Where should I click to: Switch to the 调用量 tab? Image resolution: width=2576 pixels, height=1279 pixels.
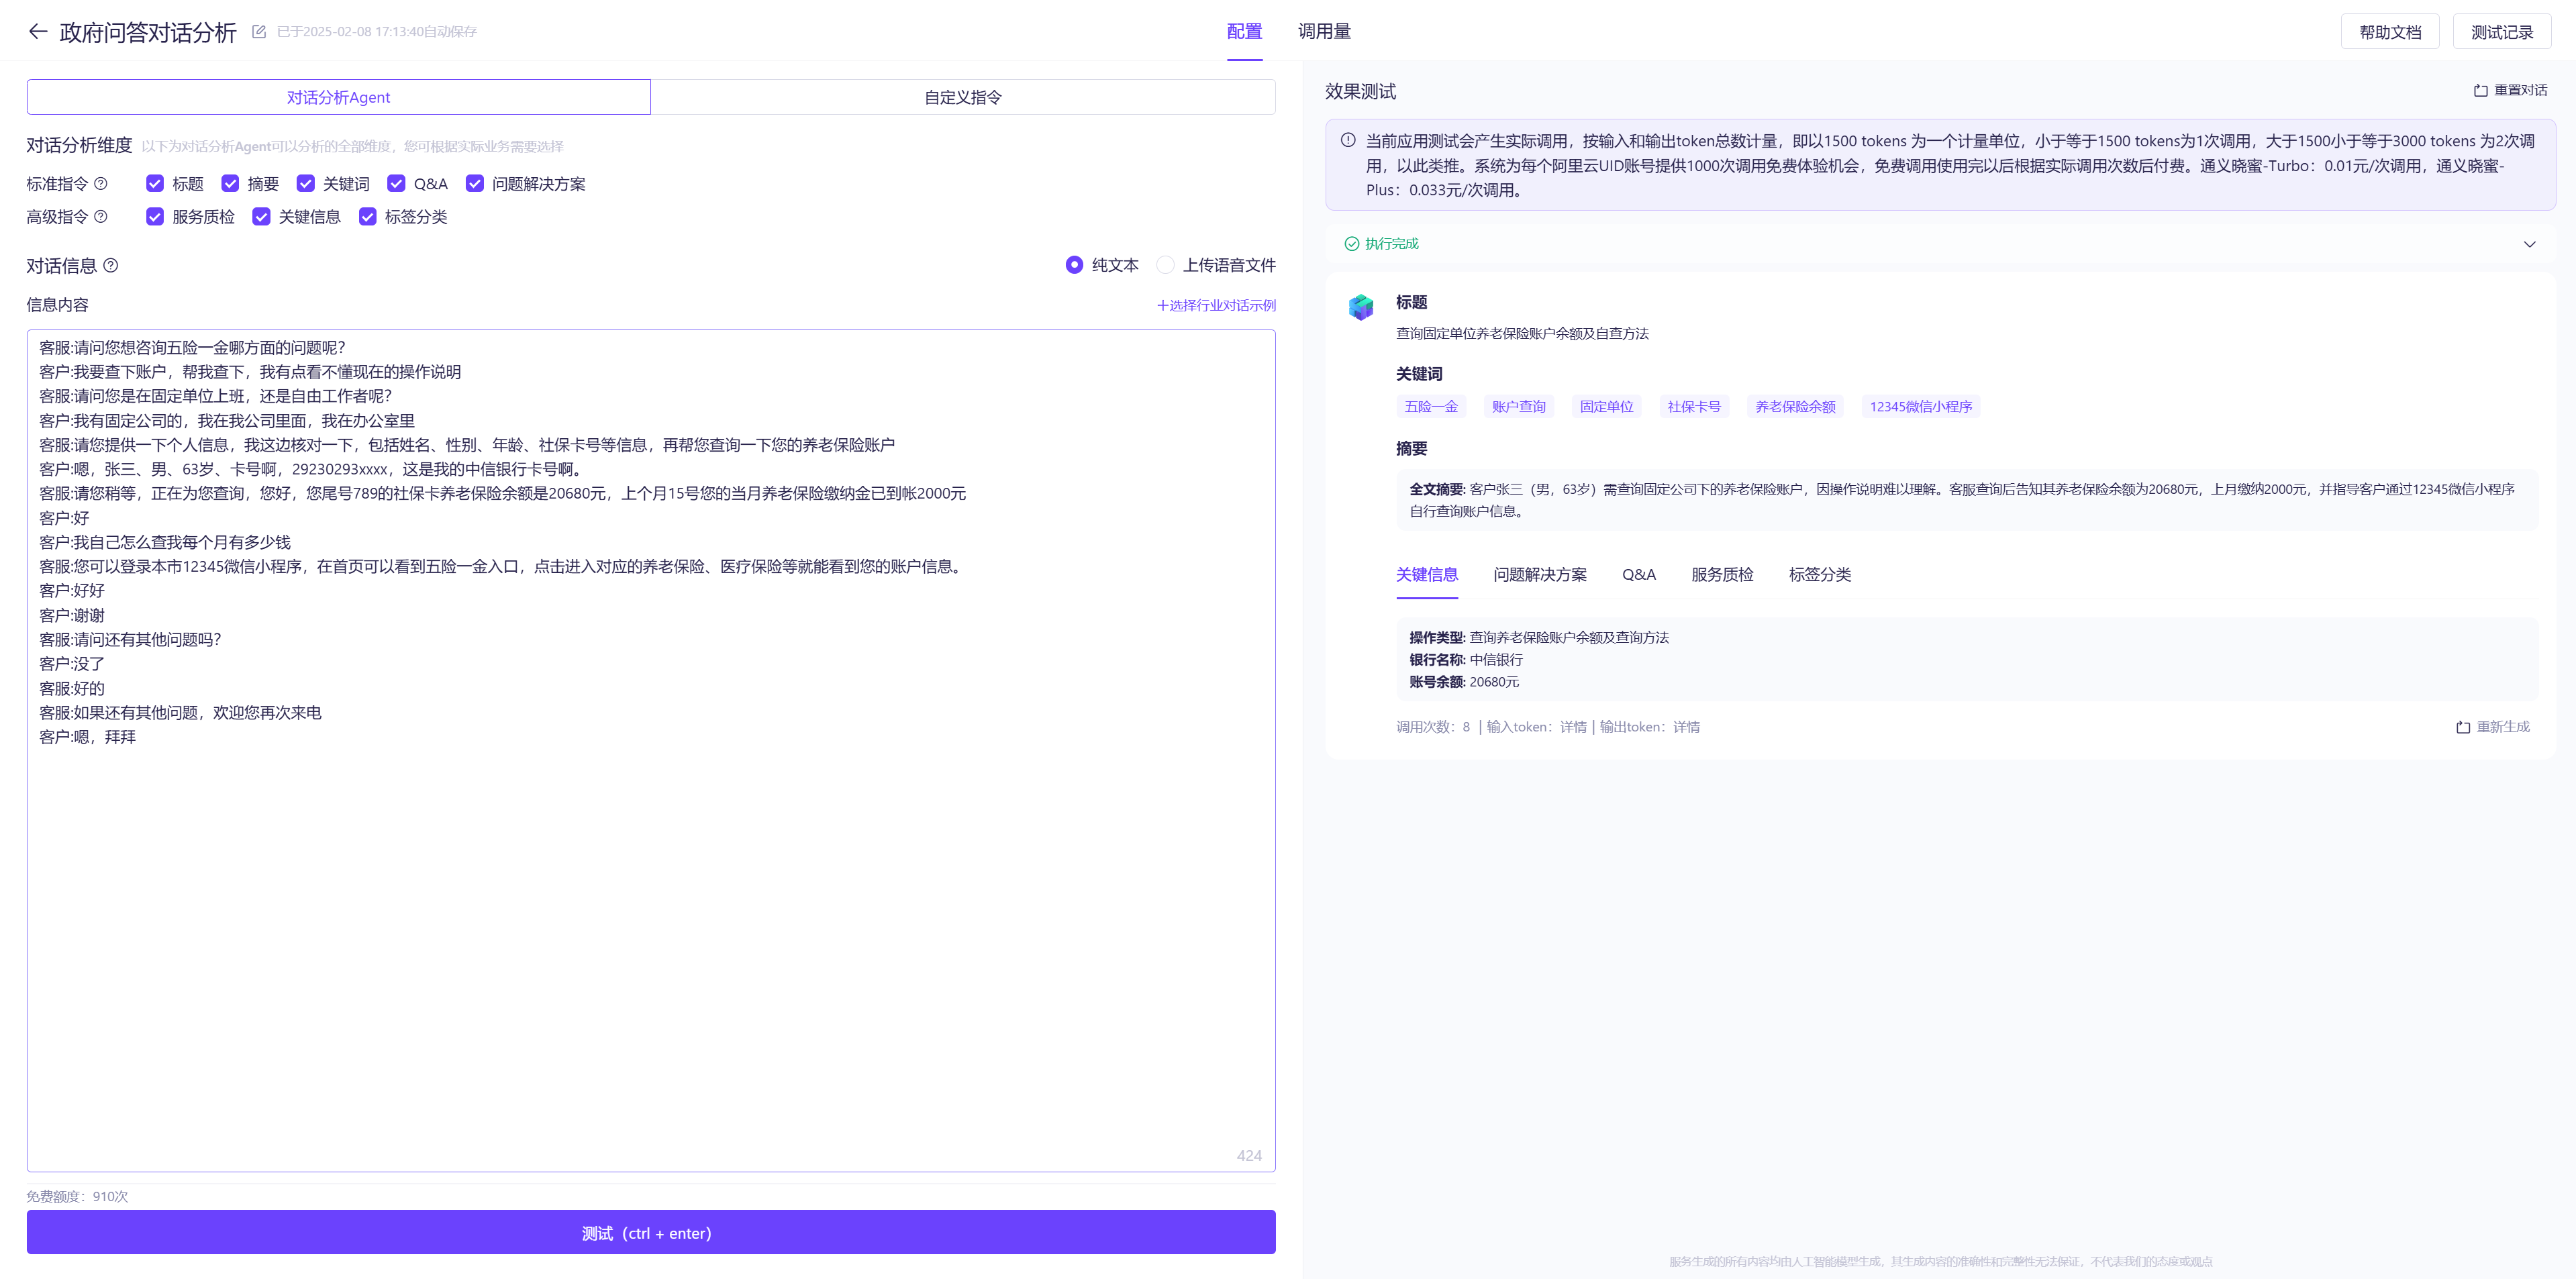tap(1324, 31)
